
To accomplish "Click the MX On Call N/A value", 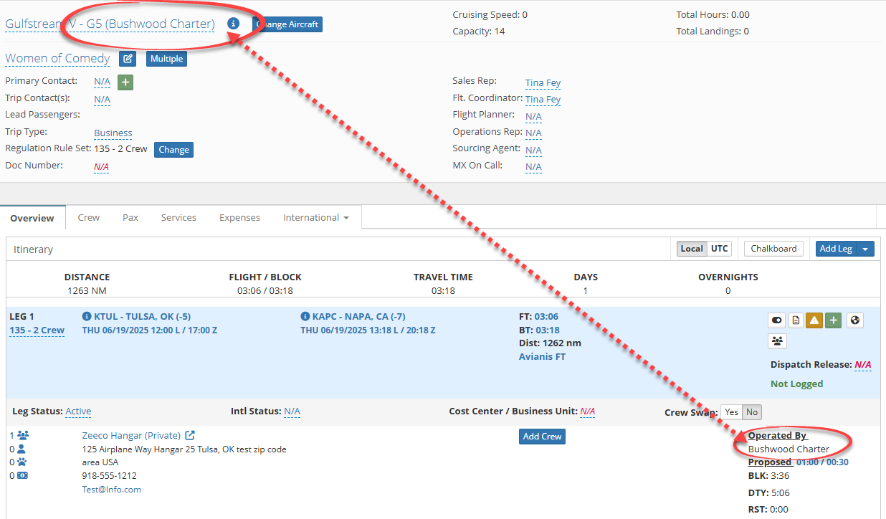I will 533,167.
